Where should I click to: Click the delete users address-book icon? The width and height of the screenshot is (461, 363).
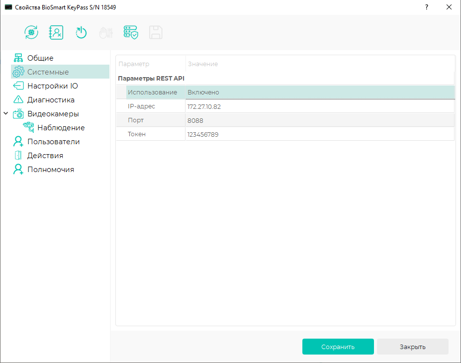point(56,32)
